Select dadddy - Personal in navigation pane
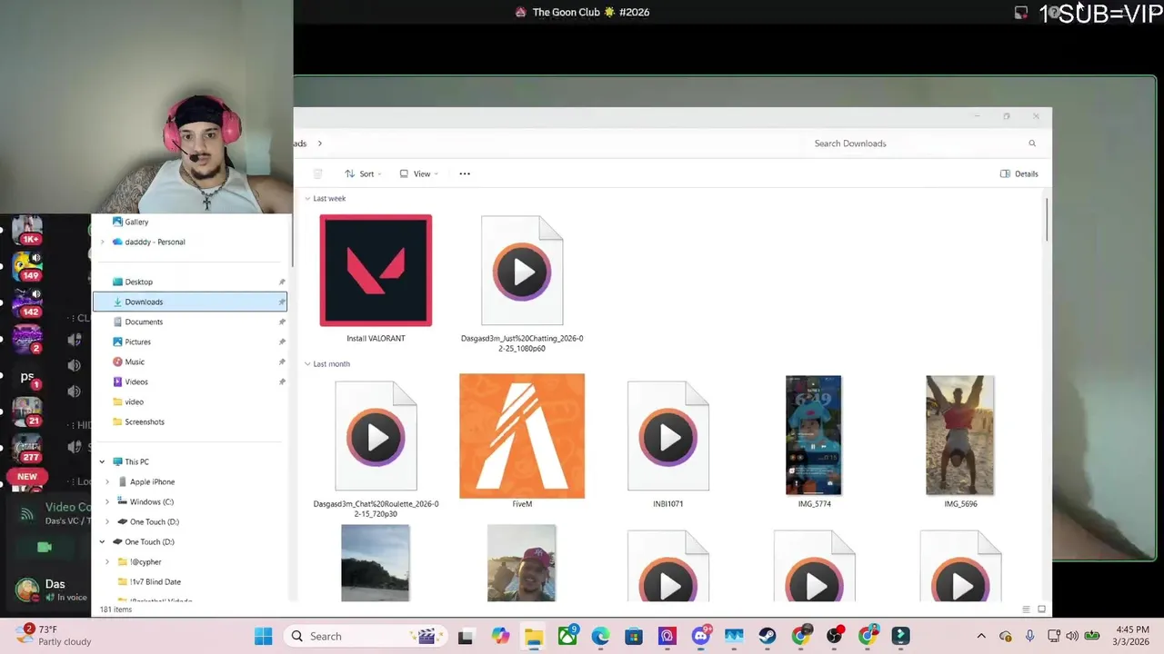The height and width of the screenshot is (654, 1164). coord(148,242)
